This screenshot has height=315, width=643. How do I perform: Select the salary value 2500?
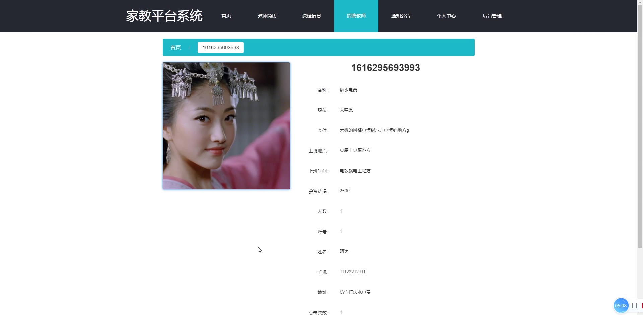pos(344,191)
